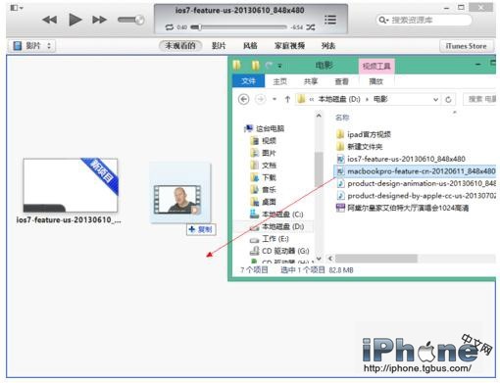Screen dimensions: 500x383
Task: Select 图片 folder in navigation pane
Action: tap(264, 153)
